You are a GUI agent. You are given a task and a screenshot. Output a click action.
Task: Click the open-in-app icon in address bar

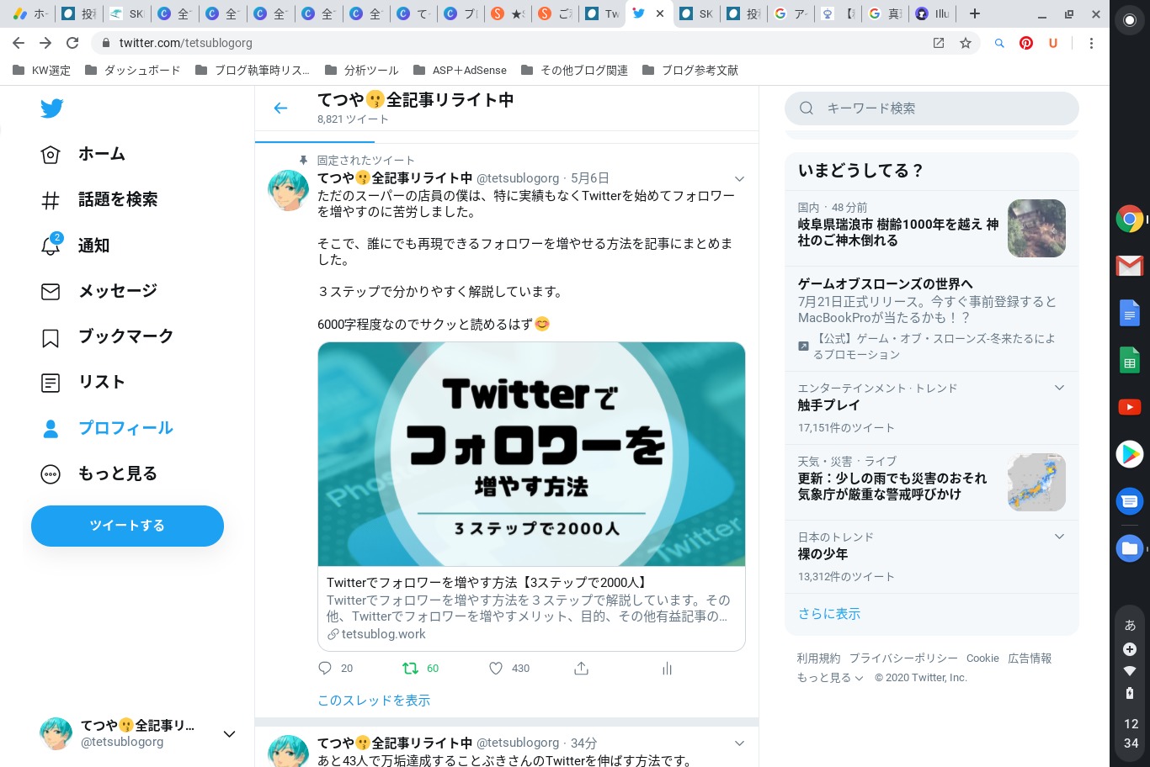[x=939, y=43]
